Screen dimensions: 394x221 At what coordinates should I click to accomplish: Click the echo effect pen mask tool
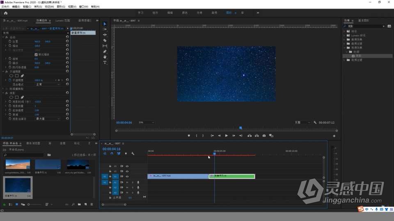pyautogui.click(x=22, y=97)
